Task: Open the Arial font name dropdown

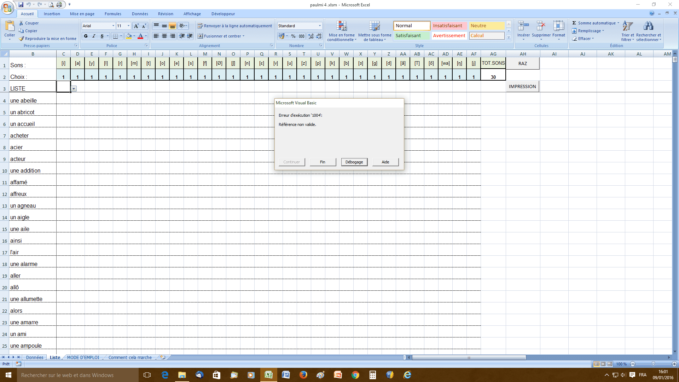Action: (x=113, y=26)
